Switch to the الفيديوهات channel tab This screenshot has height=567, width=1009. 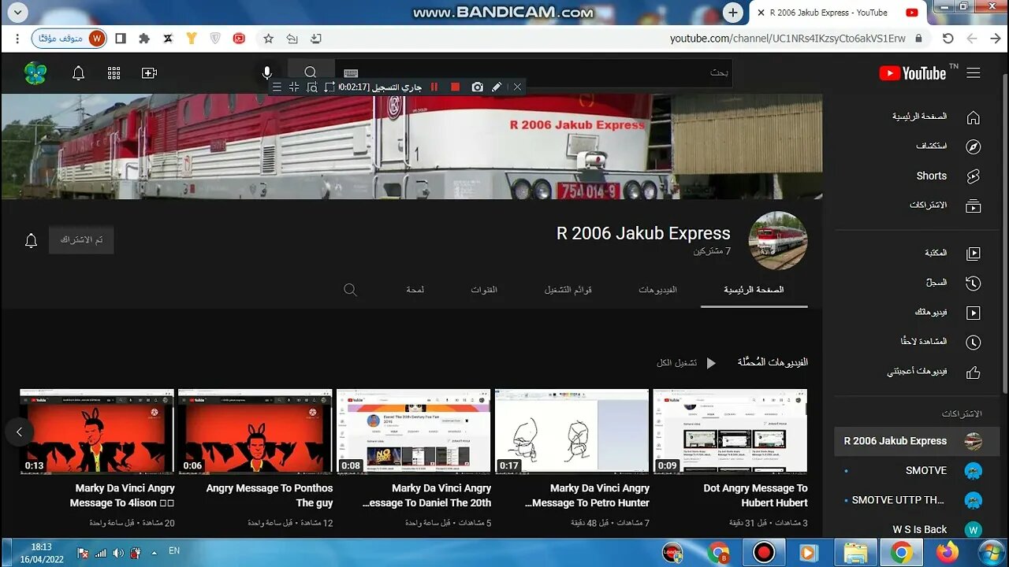[x=658, y=290]
